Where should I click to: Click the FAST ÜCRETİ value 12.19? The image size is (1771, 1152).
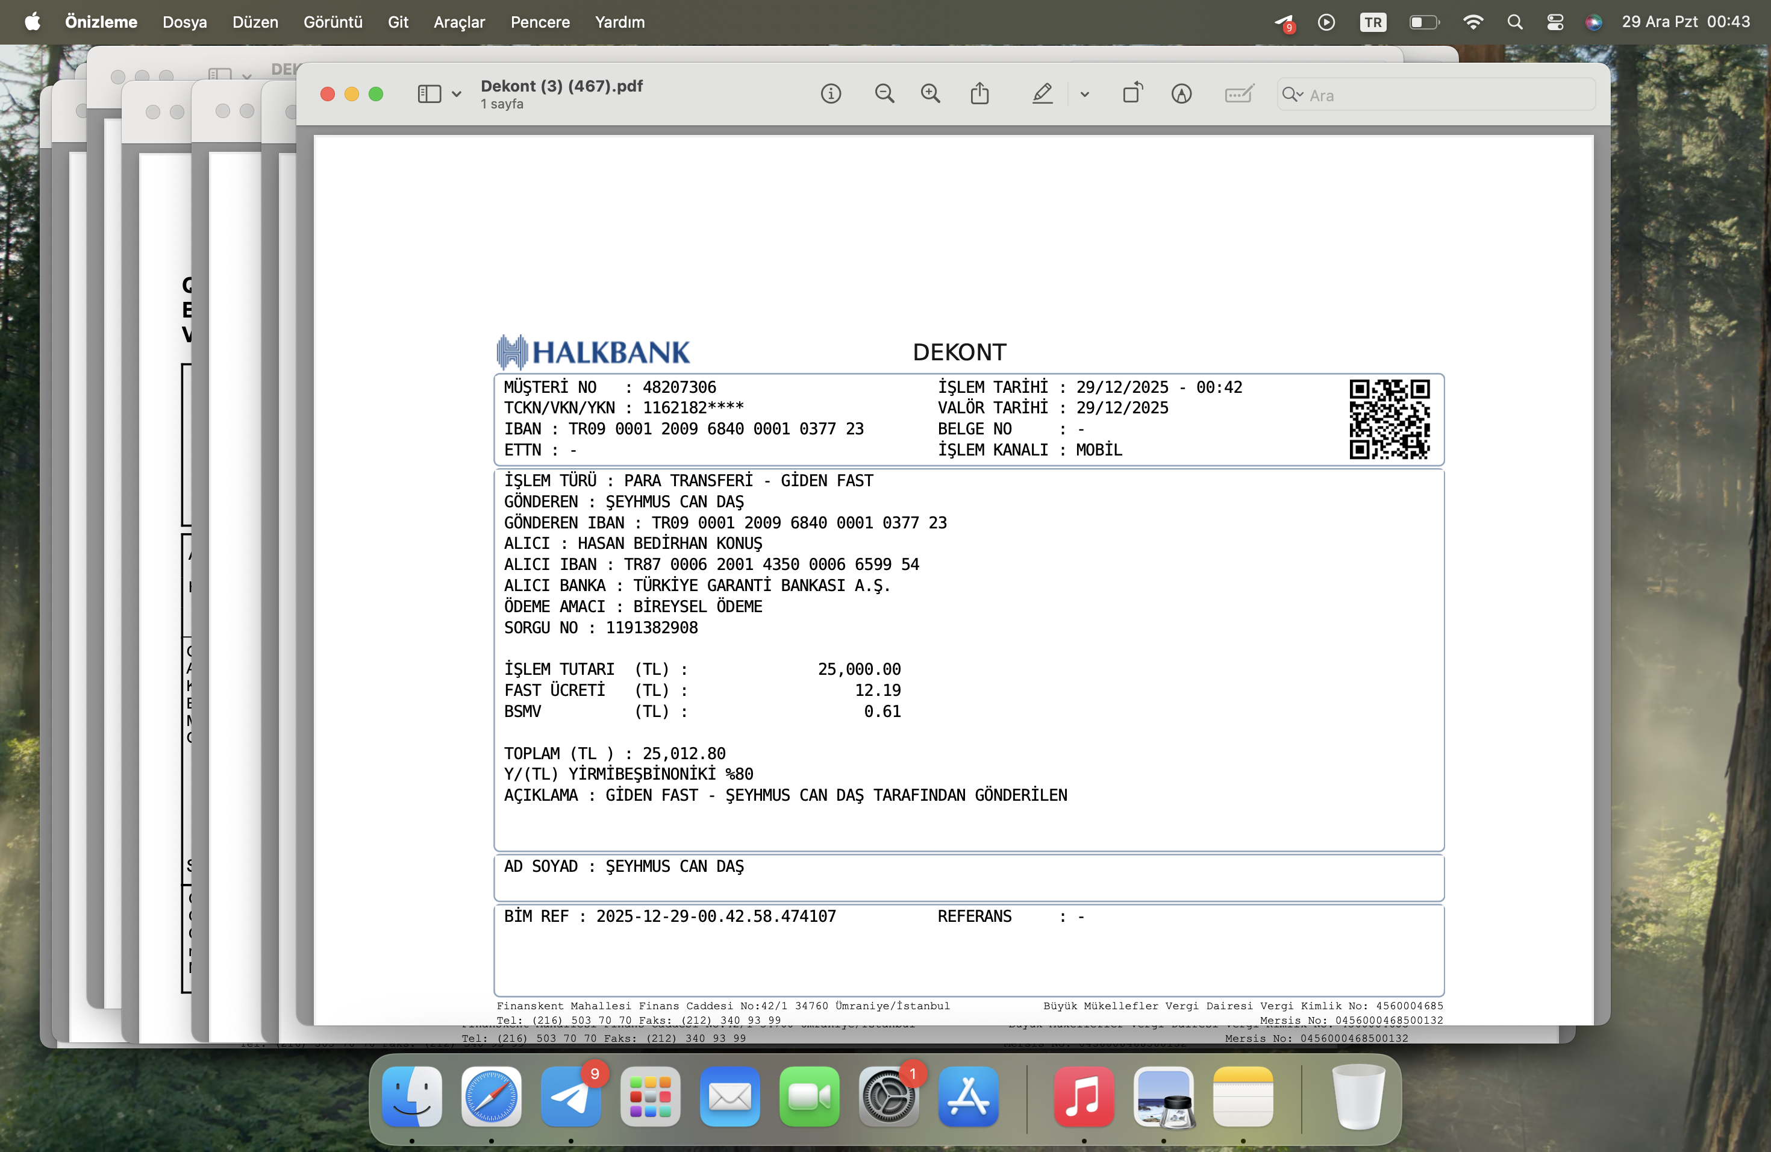[878, 690]
